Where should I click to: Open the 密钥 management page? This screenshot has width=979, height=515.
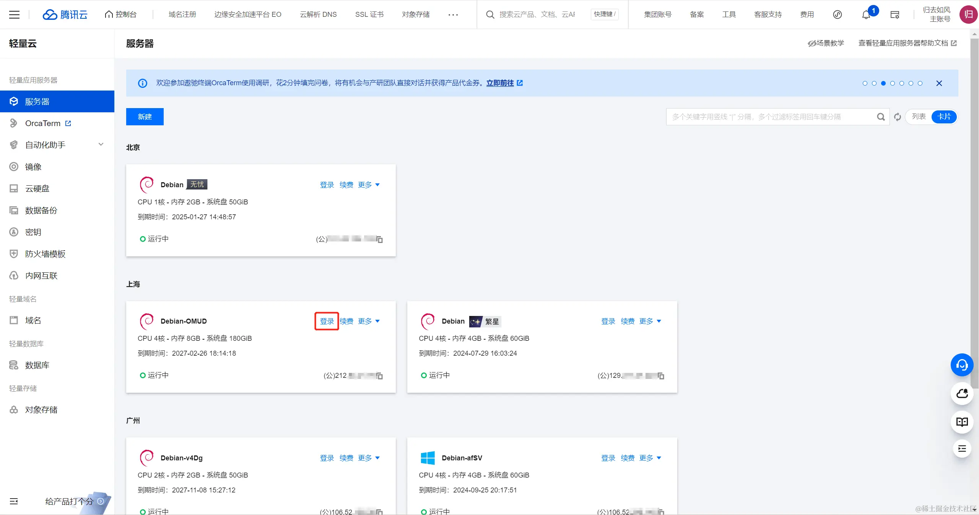click(34, 232)
